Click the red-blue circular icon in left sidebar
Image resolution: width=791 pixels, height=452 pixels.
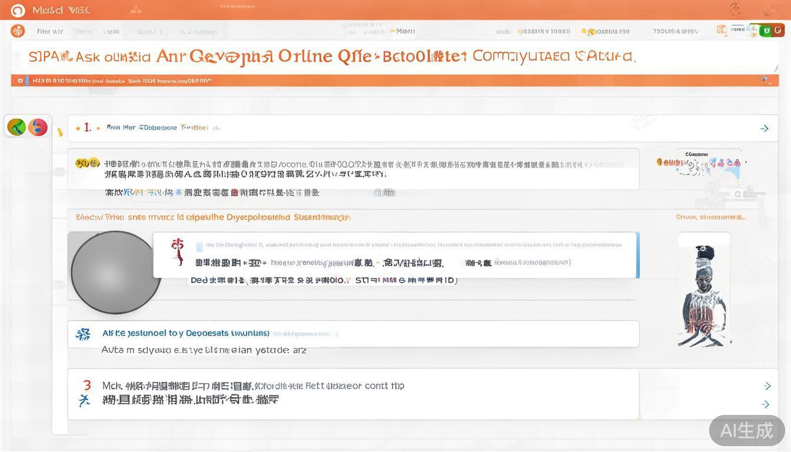38,127
